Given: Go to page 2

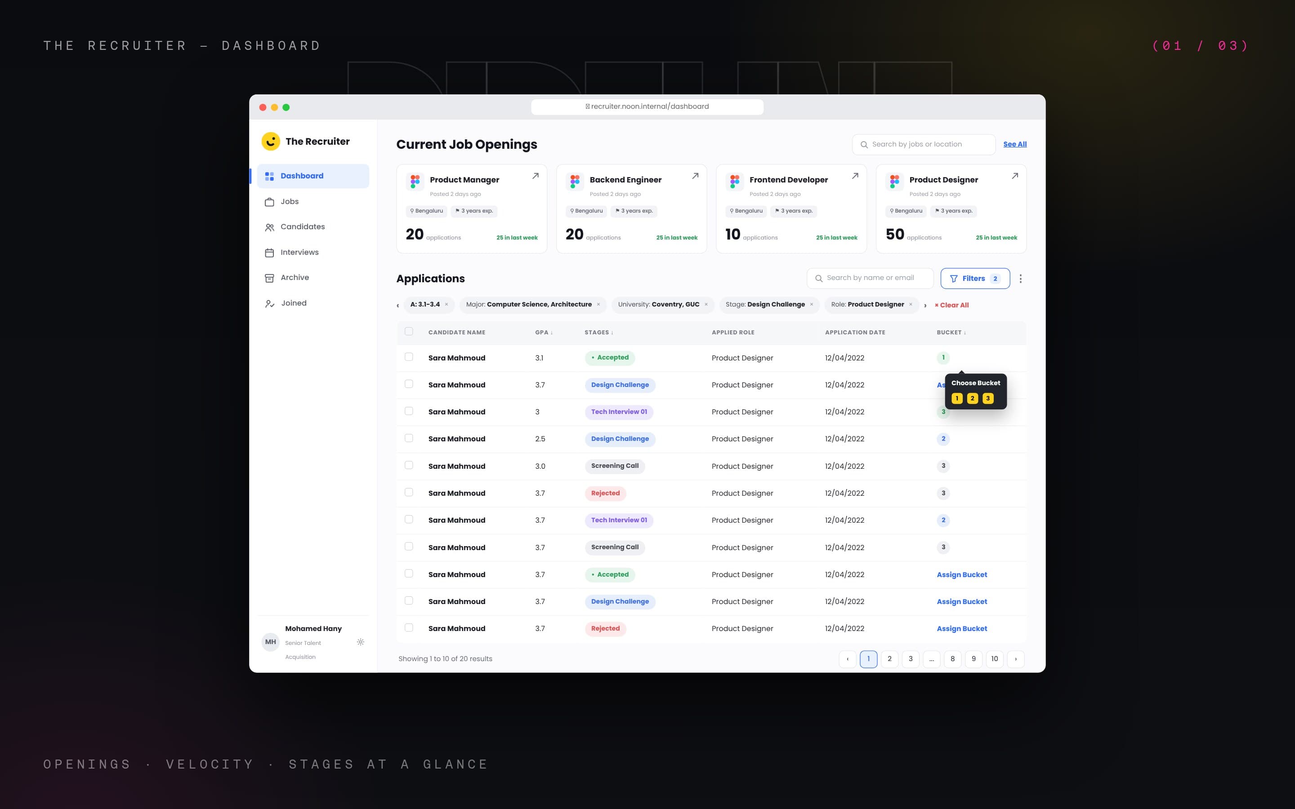Looking at the screenshot, I should coord(889,659).
